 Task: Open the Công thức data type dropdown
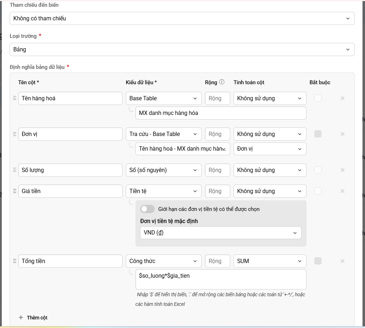pos(164,261)
